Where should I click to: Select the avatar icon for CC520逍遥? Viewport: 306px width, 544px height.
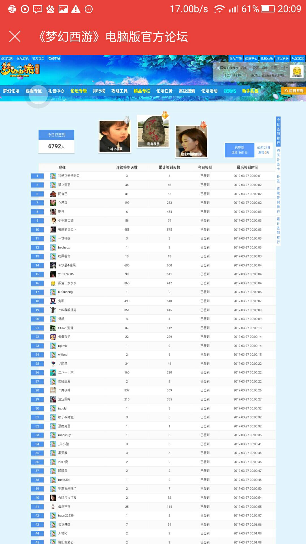[x=53, y=328]
